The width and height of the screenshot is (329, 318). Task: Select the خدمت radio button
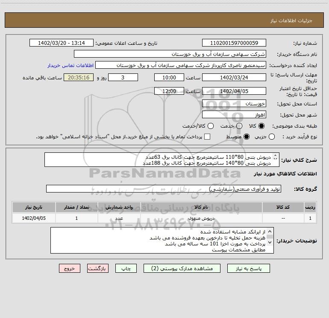pos(239,126)
